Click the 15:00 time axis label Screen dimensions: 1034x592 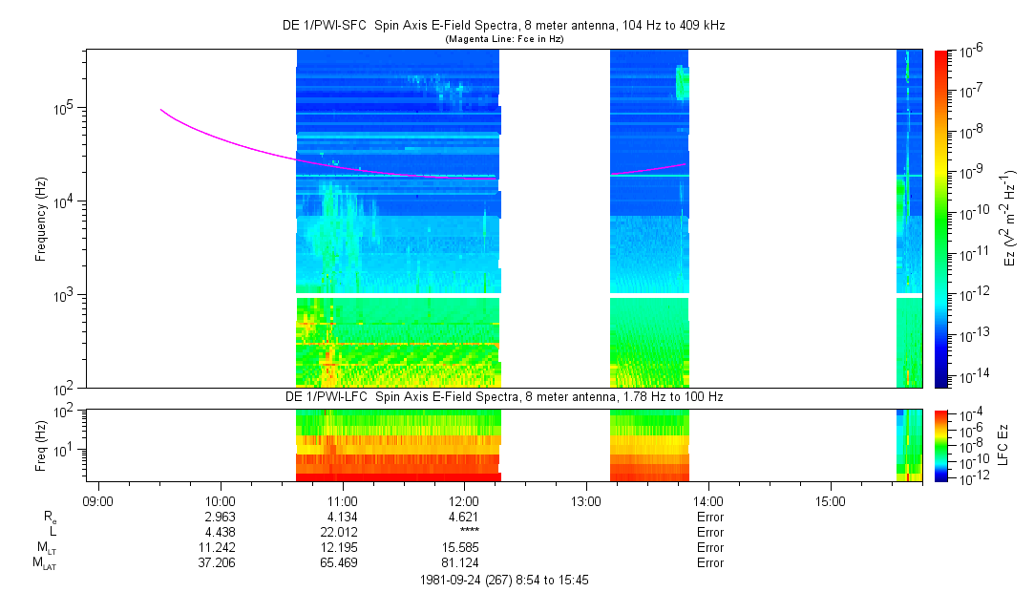click(x=831, y=500)
